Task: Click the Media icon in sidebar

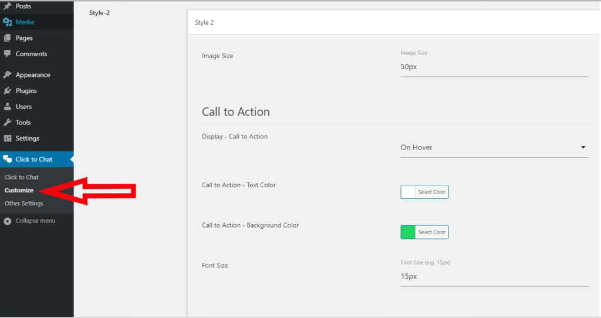Action: pyautogui.click(x=7, y=22)
